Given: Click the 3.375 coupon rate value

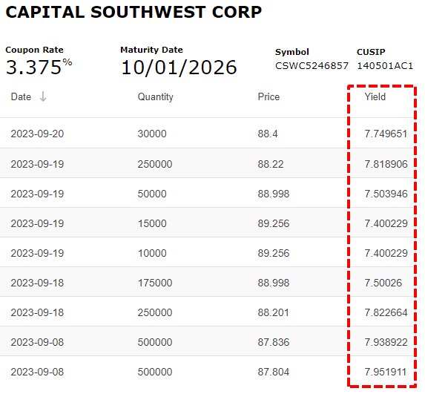Looking at the screenshot, I should click(x=33, y=68).
